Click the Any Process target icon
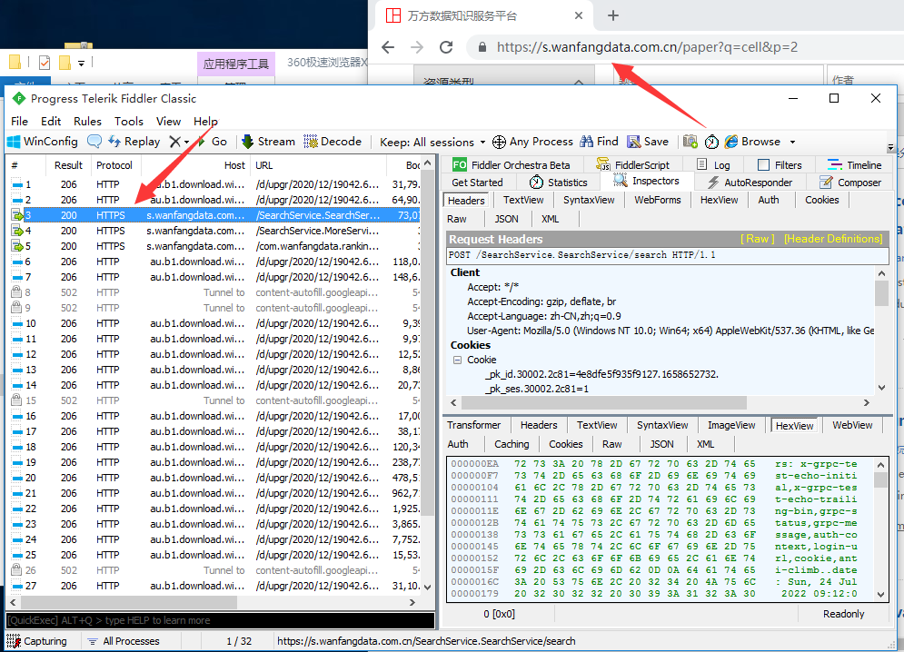904x652 pixels. click(500, 142)
